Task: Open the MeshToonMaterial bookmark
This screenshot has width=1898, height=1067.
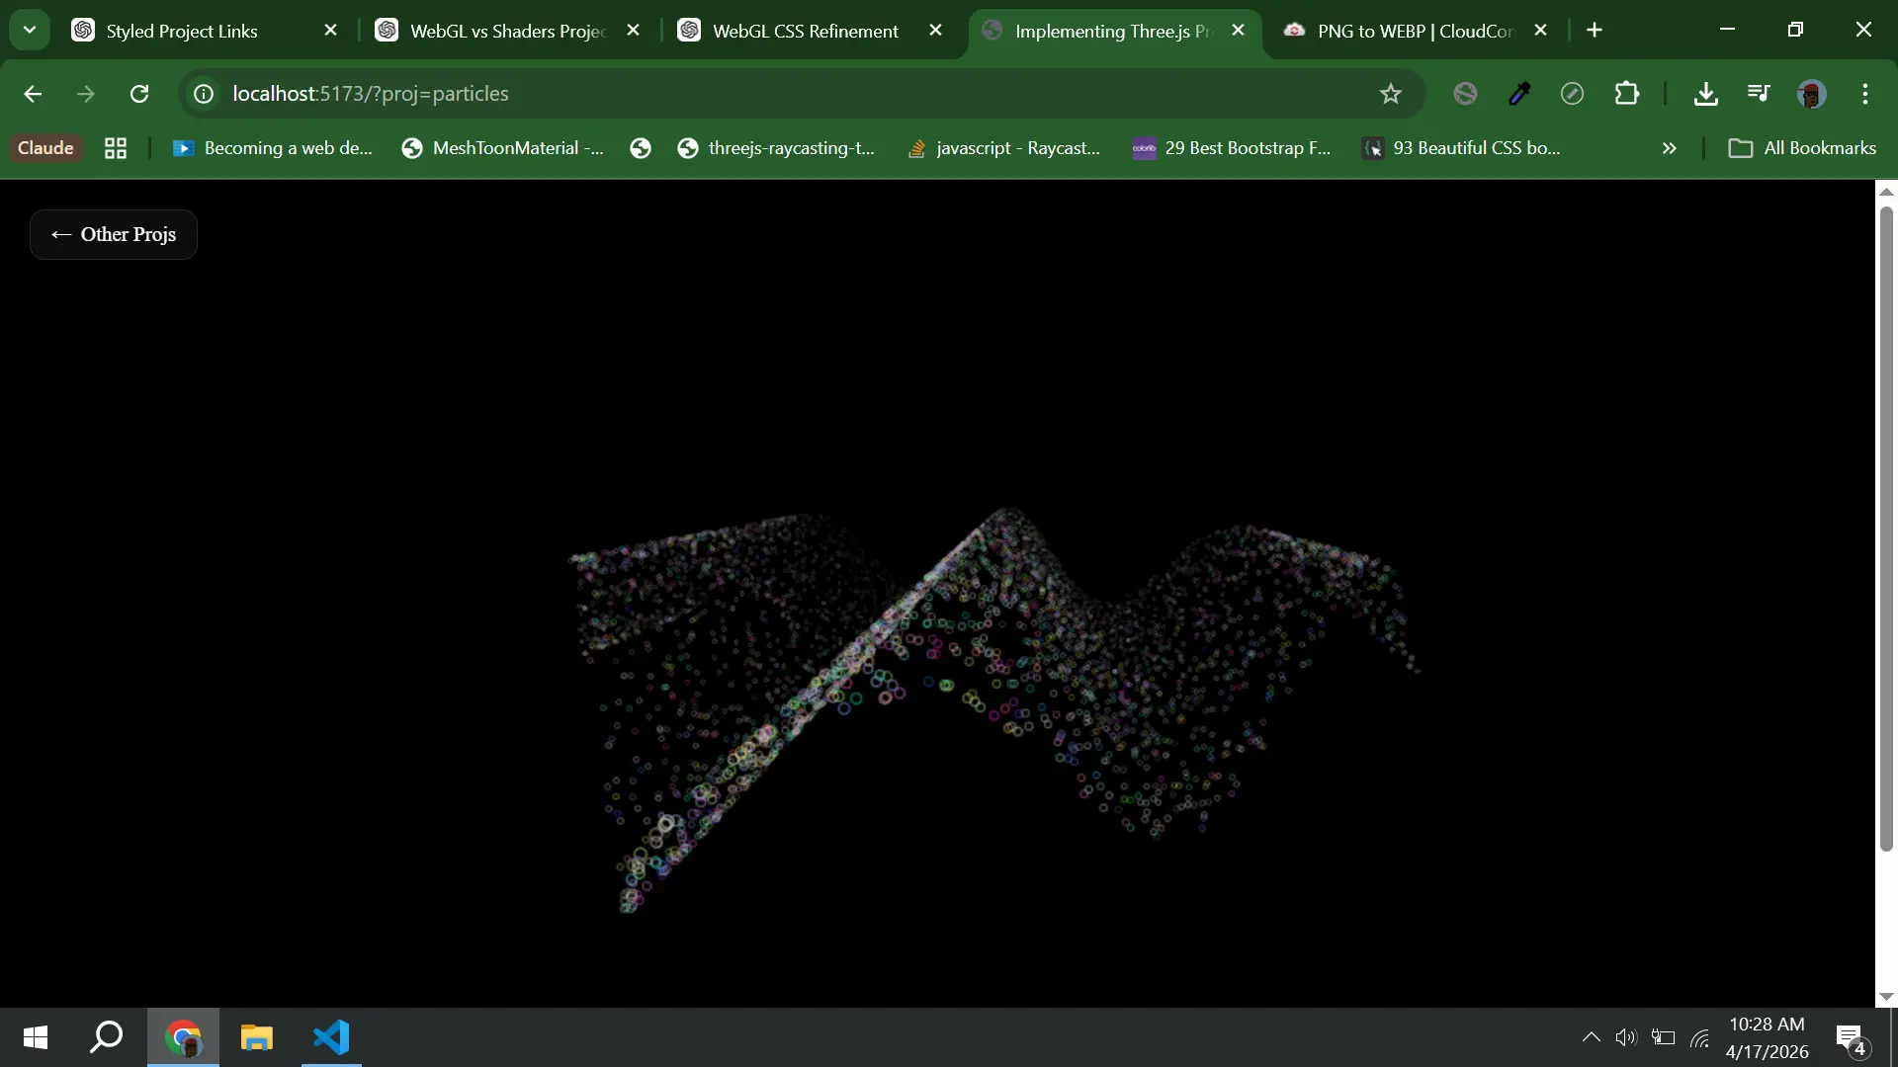Action: coord(503,148)
